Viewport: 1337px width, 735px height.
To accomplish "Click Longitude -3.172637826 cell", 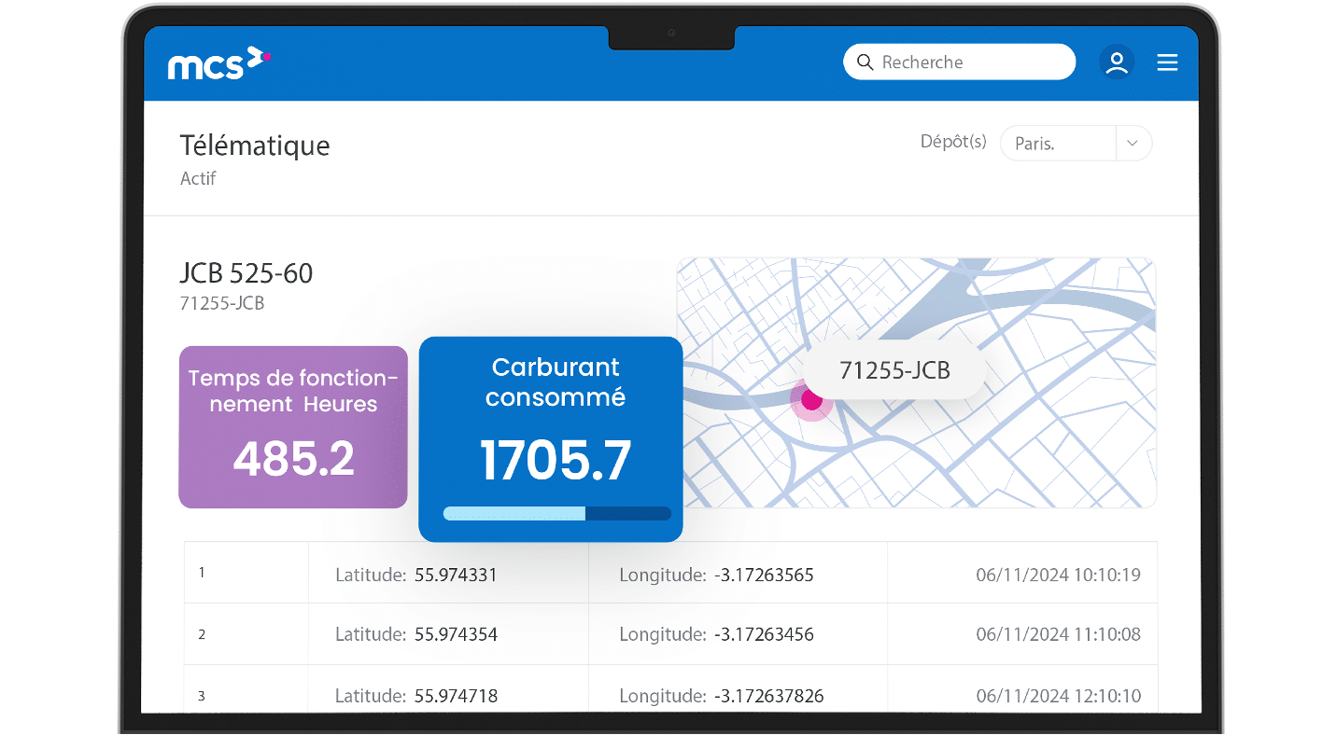I will [738, 689].
